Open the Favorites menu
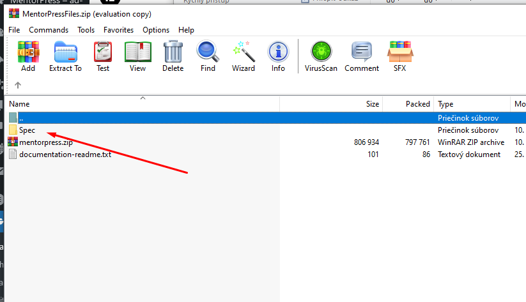 118,30
